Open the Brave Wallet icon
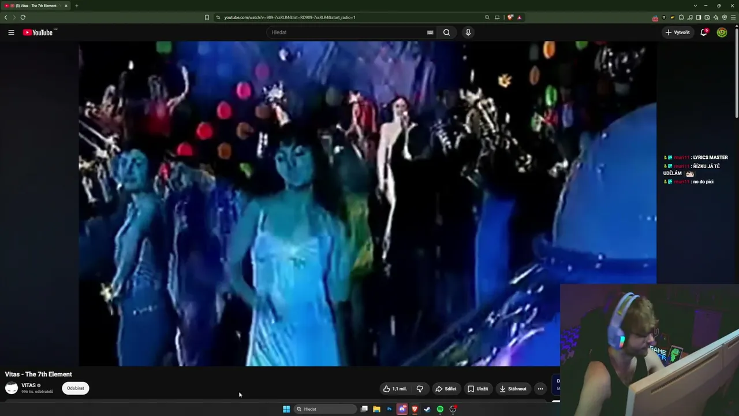The width and height of the screenshot is (739, 416). (707, 17)
